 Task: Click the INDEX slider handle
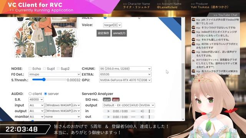(x=105, y=18)
